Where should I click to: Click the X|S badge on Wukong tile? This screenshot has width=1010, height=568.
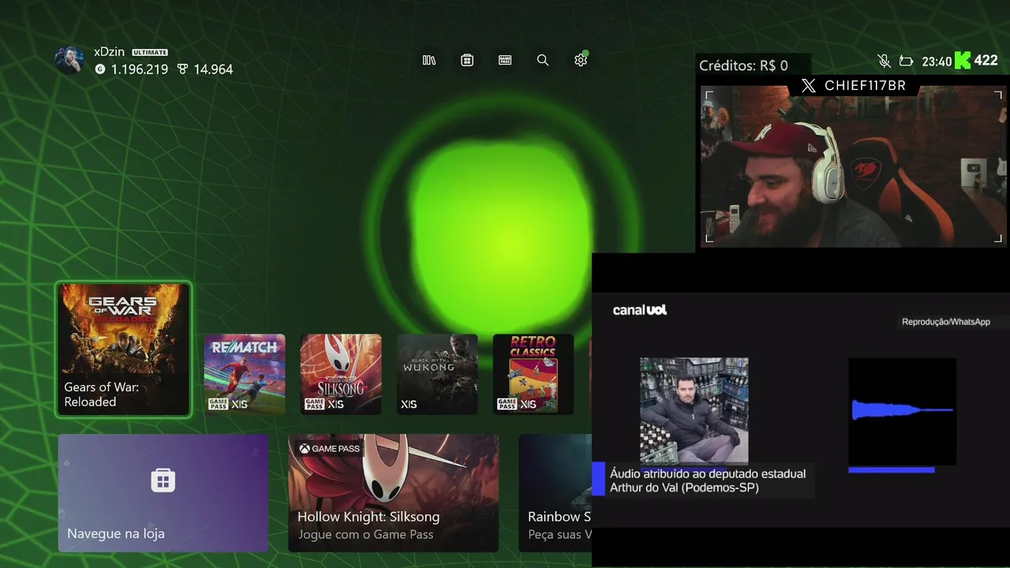[409, 404]
